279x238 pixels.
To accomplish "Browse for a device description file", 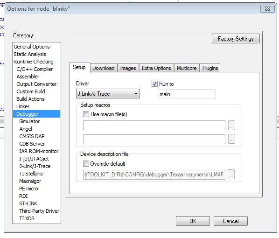I will pos(231,175).
